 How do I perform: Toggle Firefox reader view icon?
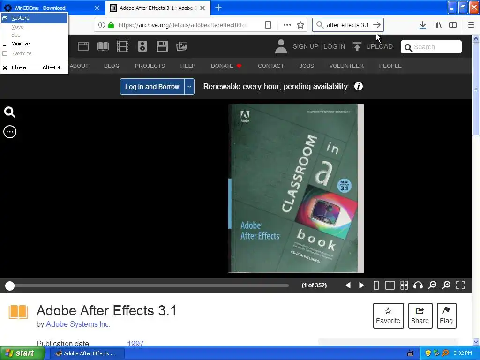268,25
